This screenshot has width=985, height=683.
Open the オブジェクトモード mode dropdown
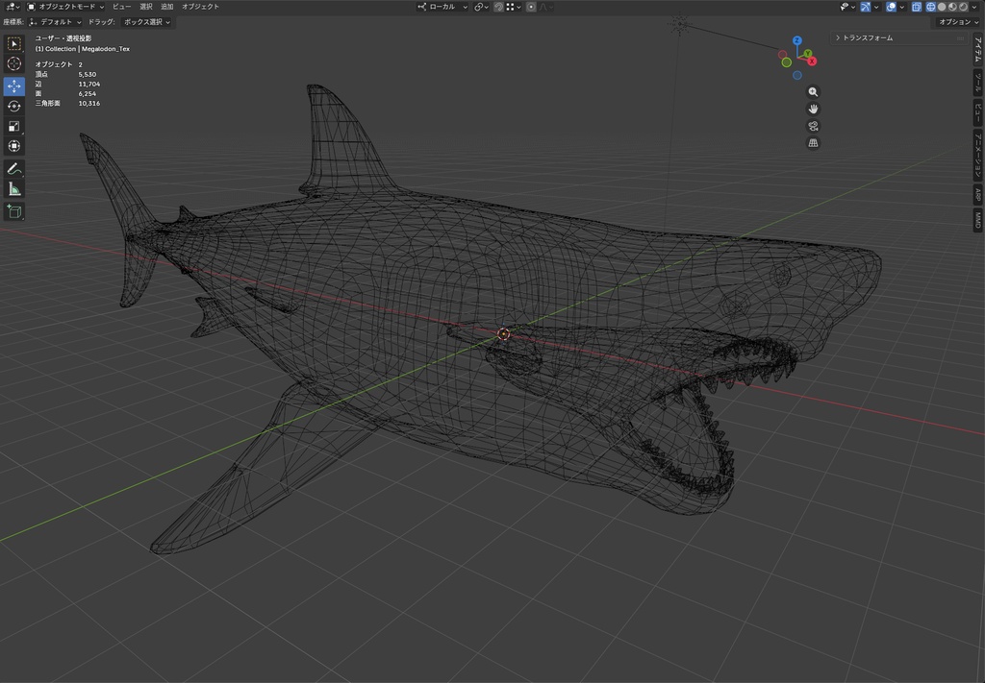[65, 7]
